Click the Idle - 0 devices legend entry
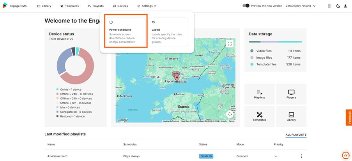Viewport: 352px width, 161px height. [68, 107]
